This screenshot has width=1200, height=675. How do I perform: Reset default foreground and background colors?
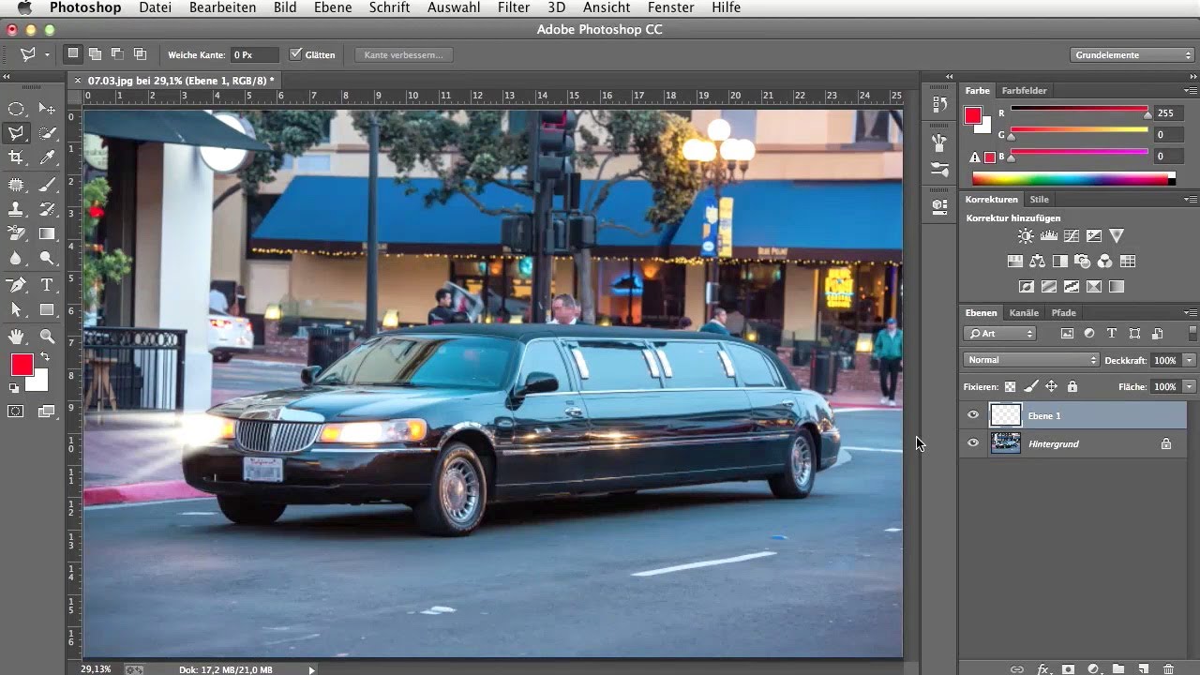tap(14, 387)
